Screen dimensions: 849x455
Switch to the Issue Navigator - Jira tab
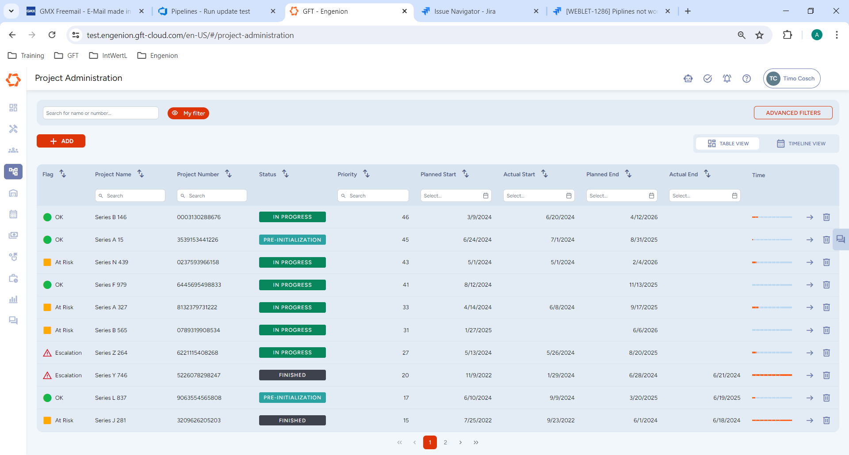click(x=464, y=11)
